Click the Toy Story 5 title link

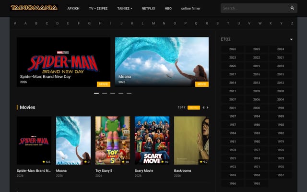click(x=104, y=171)
